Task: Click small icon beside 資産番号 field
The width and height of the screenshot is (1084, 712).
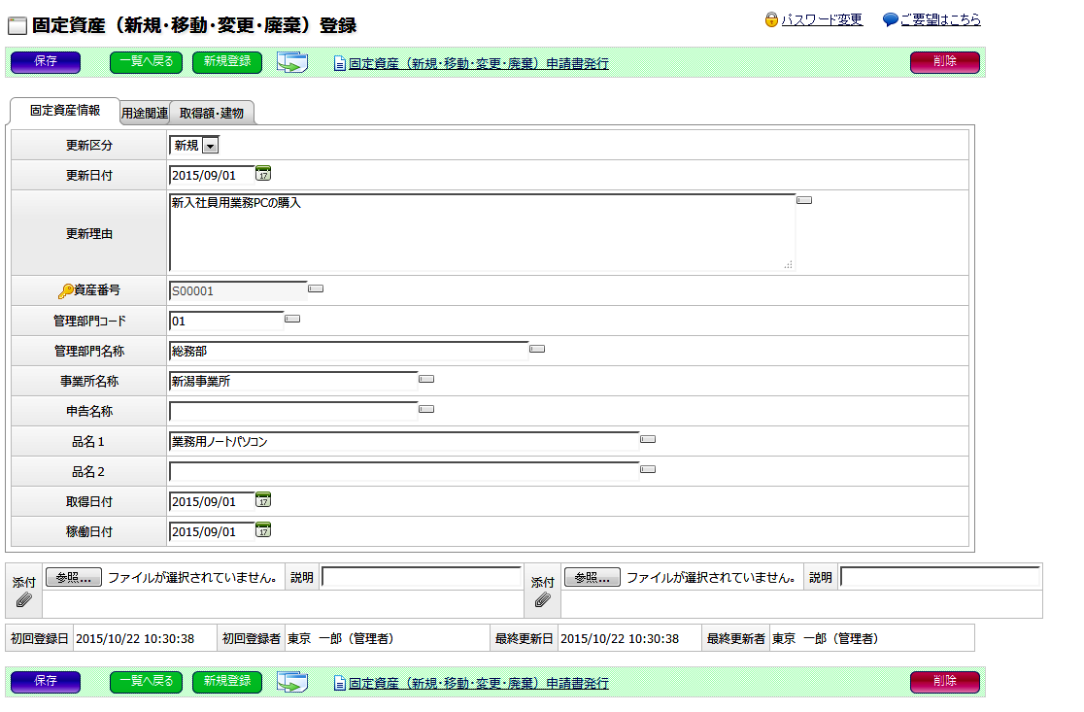Action: click(x=316, y=288)
